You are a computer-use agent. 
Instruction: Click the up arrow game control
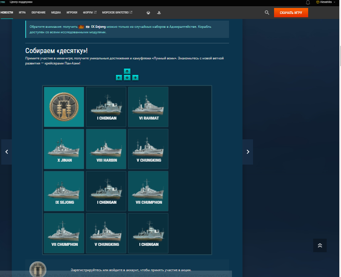tap(127, 71)
